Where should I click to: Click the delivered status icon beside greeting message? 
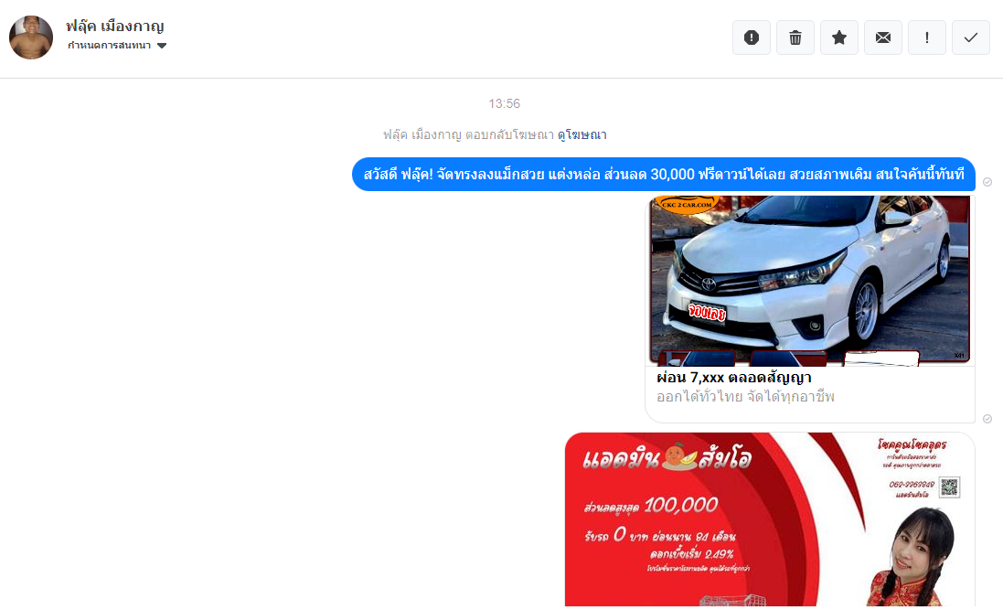point(987,182)
